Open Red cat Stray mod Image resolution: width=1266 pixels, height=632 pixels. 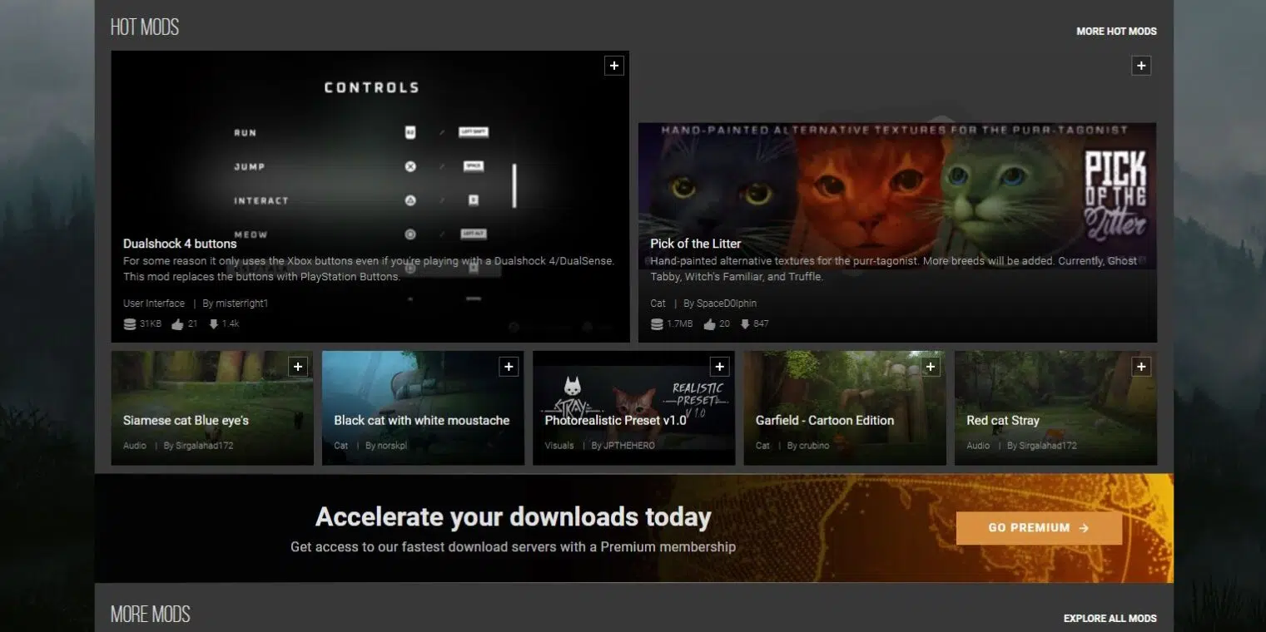(1003, 421)
